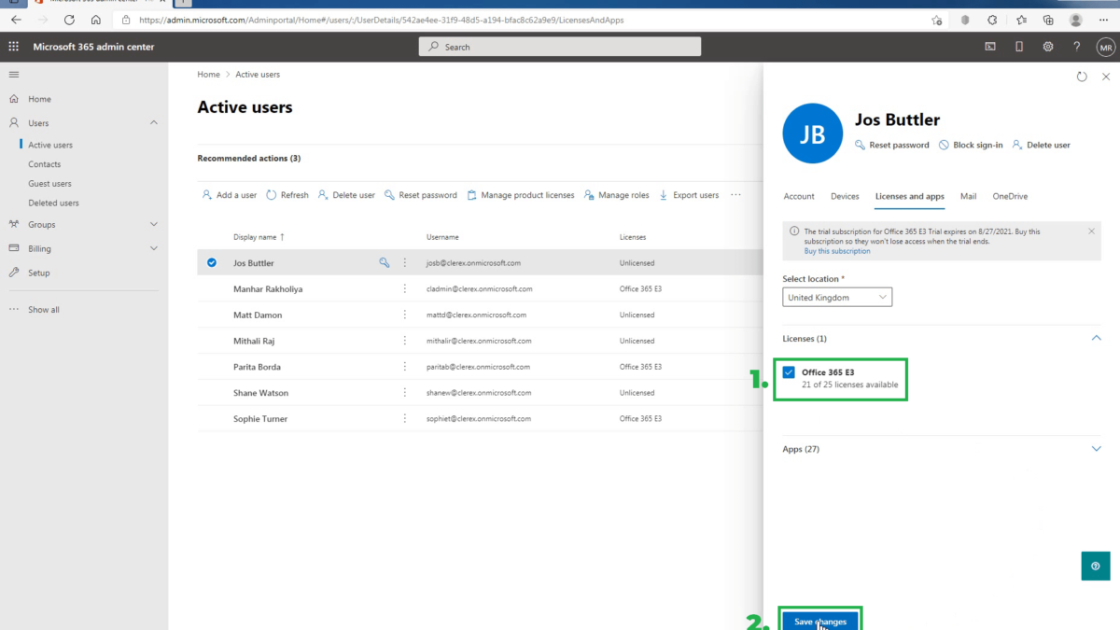Image resolution: width=1120 pixels, height=630 pixels.
Task: Deselect the Jos Buttler row checkmark
Action: click(x=212, y=263)
